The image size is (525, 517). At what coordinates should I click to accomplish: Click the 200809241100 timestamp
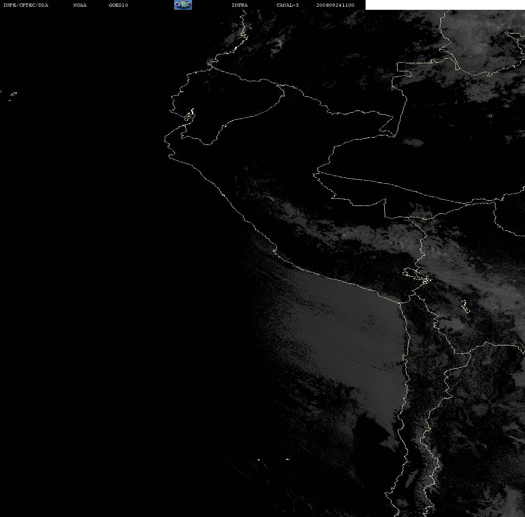click(335, 5)
